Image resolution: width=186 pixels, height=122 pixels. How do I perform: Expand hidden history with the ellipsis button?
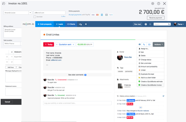pyautogui.click(x=140, y=107)
